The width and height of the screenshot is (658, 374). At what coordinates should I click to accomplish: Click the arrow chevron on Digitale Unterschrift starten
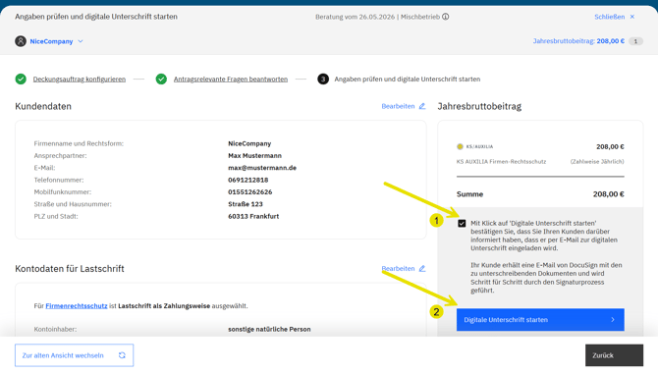coord(613,319)
